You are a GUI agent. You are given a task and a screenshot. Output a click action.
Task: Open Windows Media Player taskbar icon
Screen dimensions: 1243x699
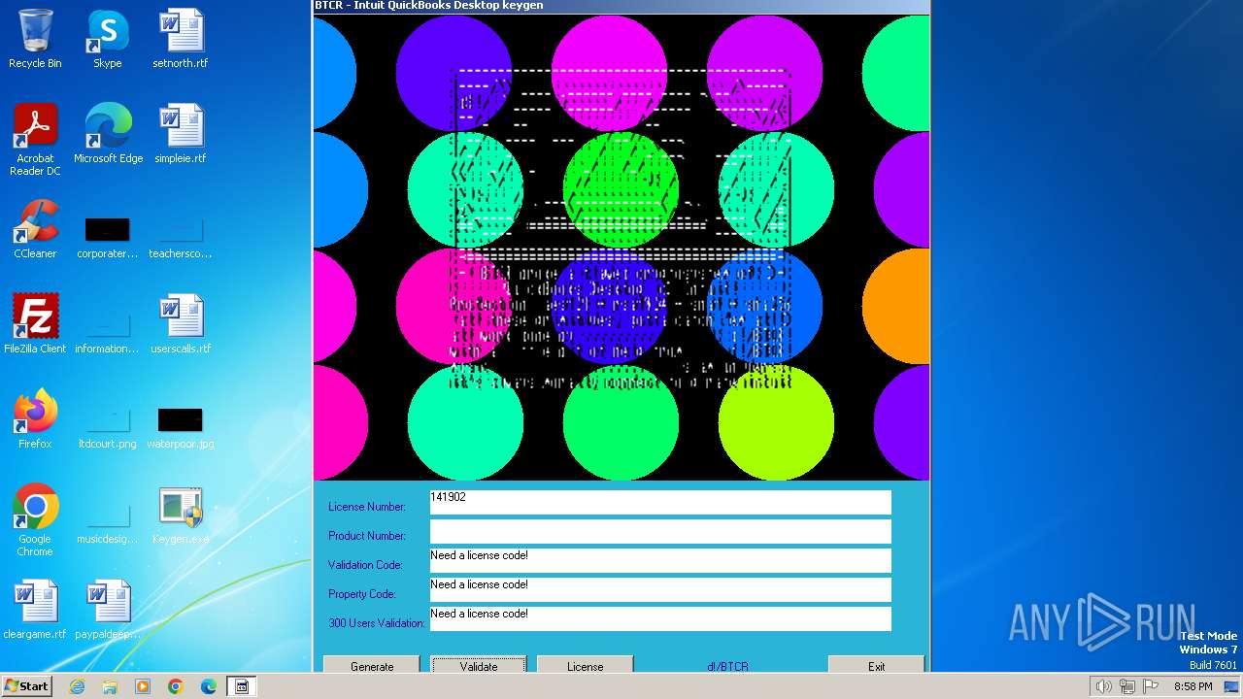[x=143, y=686]
